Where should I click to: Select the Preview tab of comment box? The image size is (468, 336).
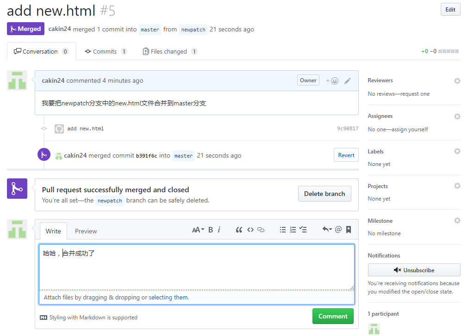86,231
